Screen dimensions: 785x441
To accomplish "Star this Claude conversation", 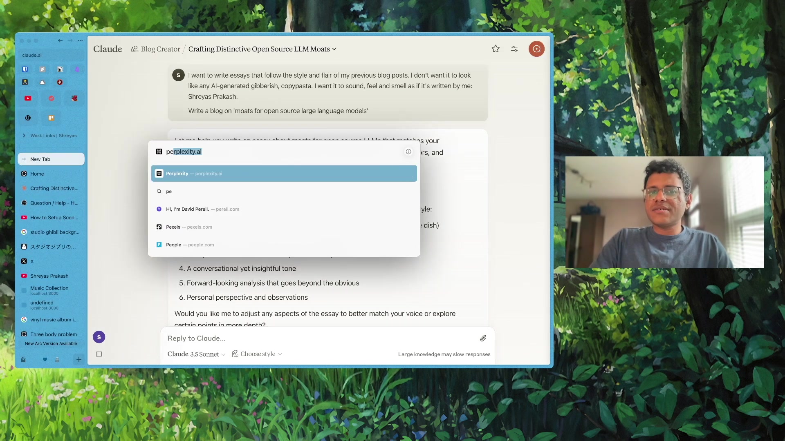I will pos(496,49).
